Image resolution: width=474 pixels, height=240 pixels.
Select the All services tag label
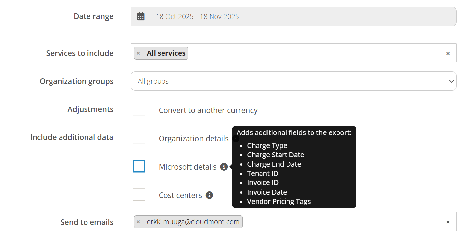(x=166, y=53)
